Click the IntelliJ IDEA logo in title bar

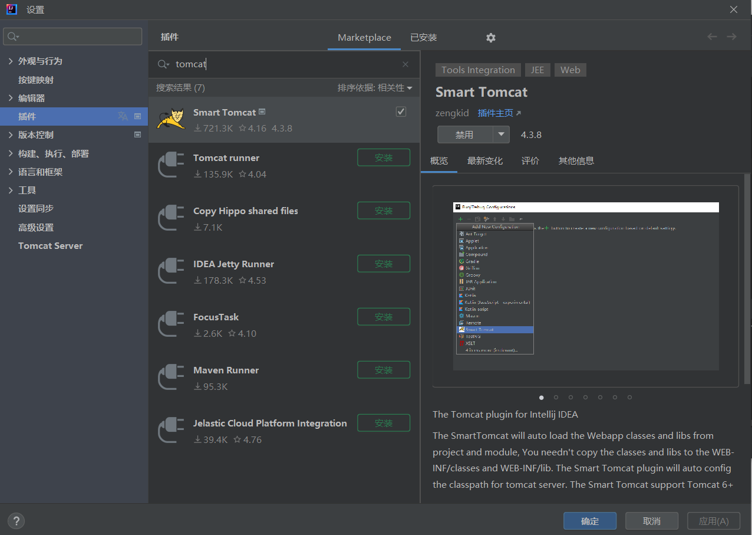coord(12,9)
